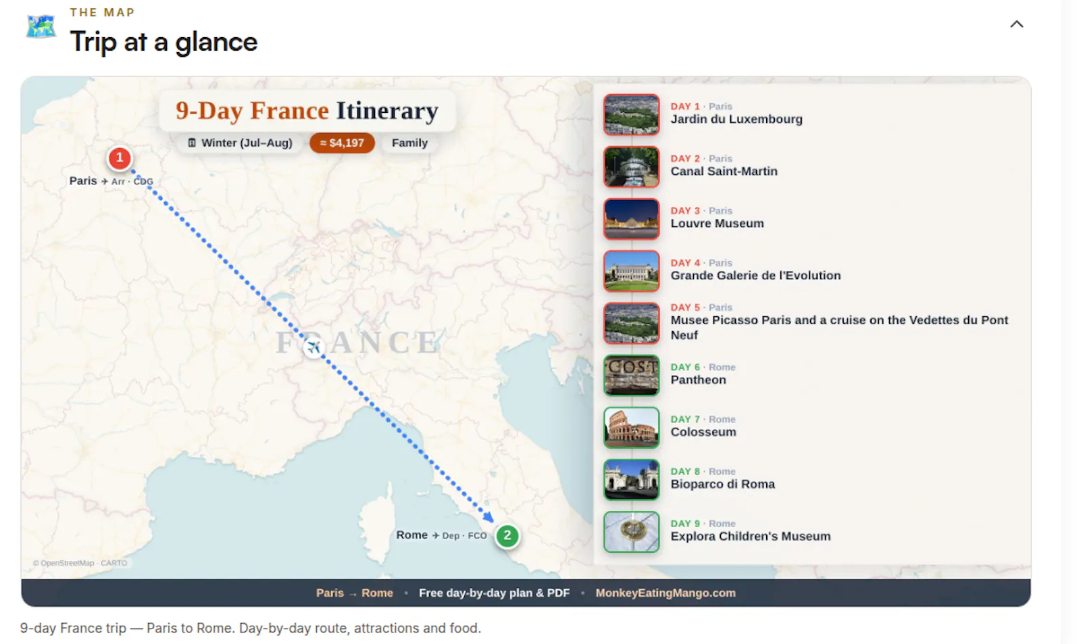
Task: Select Bioparco di Roma title text
Action: (x=722, y=484)
